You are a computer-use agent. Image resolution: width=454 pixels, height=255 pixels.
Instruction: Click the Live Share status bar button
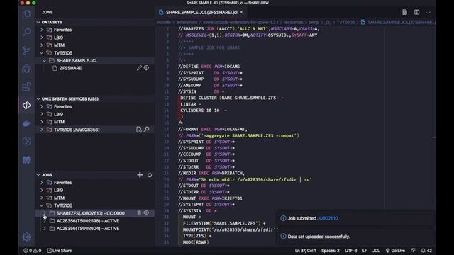[60, 251]
